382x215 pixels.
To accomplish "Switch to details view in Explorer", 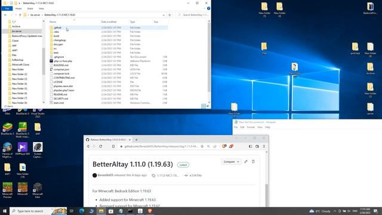I will [203, 106].
